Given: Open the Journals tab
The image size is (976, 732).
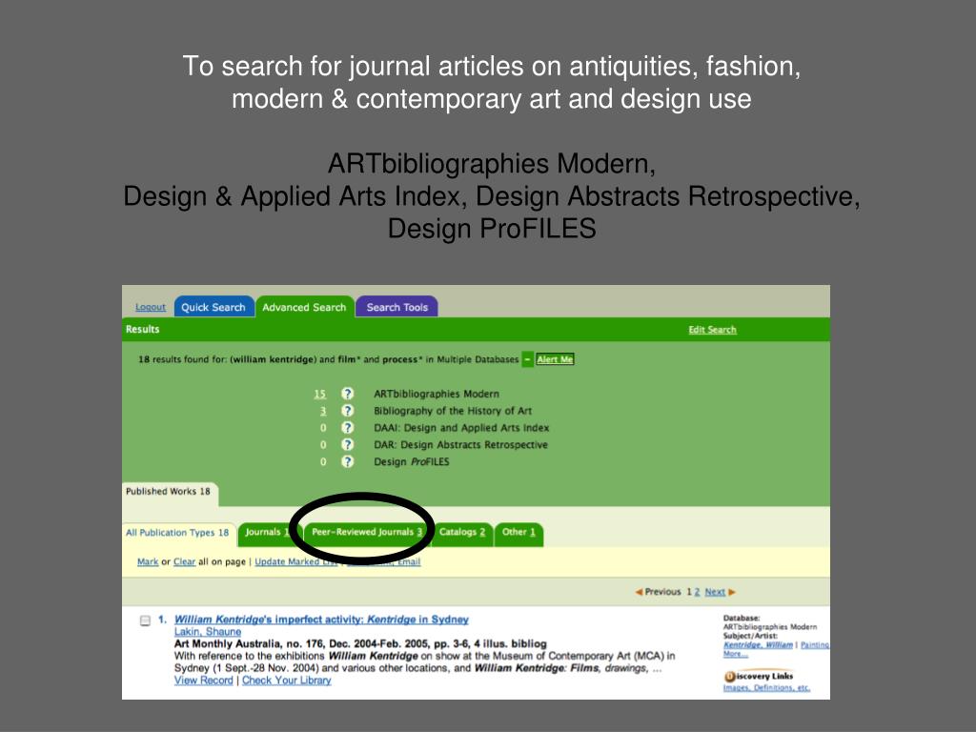Looking at the screenshot, I should tap(267, 532).
